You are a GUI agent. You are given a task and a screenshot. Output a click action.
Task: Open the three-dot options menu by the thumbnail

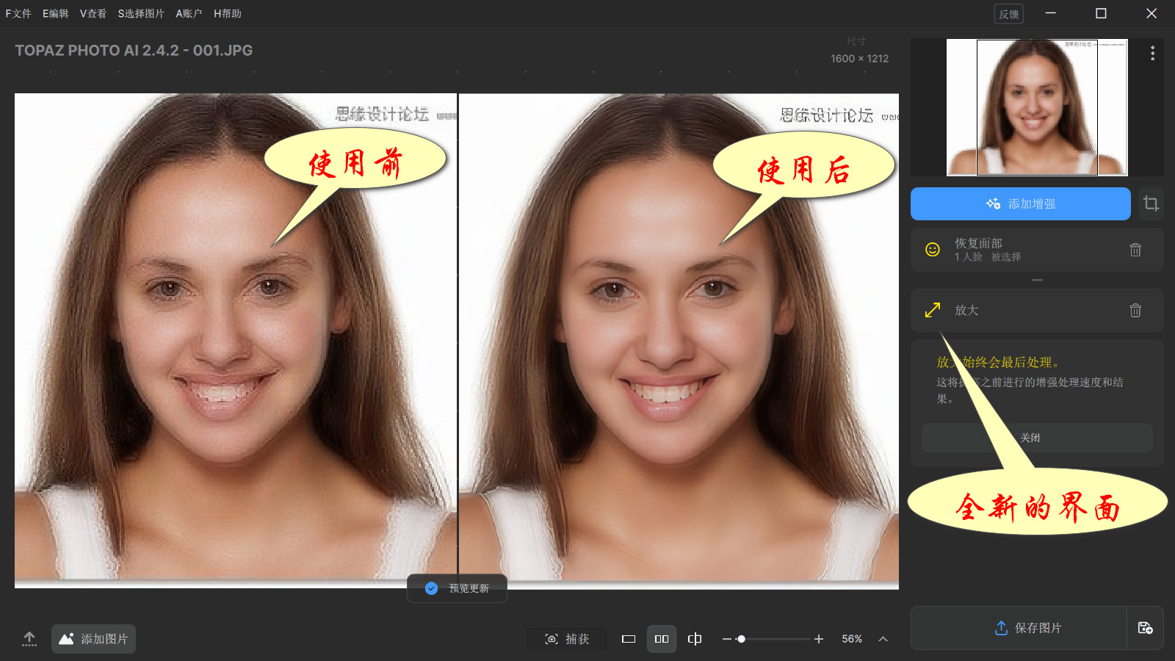[1152, 53]
